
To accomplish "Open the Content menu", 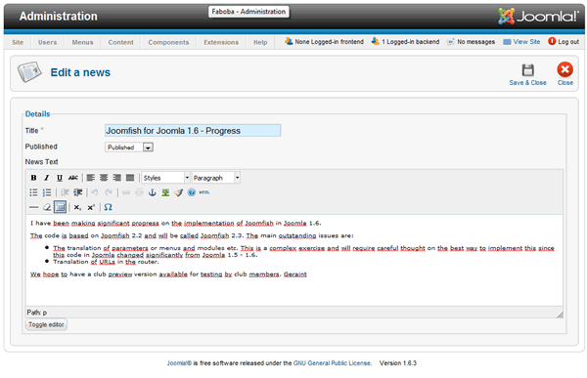I will point(121,42).
